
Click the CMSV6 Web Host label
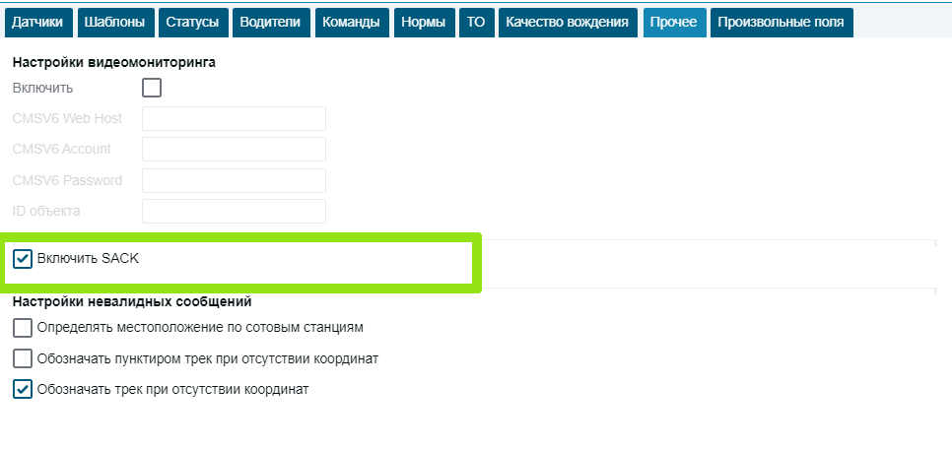[67, 118]
